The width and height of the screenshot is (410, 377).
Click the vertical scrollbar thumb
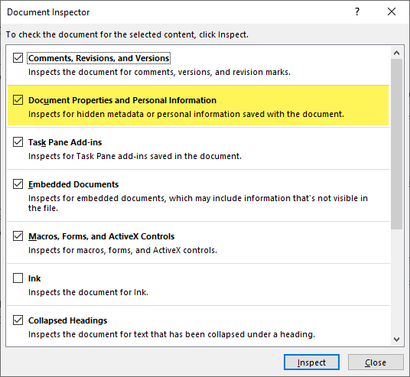tap(396, 144)
